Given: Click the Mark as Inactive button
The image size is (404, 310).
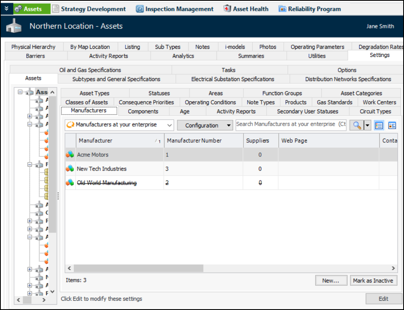Looking at the screenshot, I should point(373,281).
